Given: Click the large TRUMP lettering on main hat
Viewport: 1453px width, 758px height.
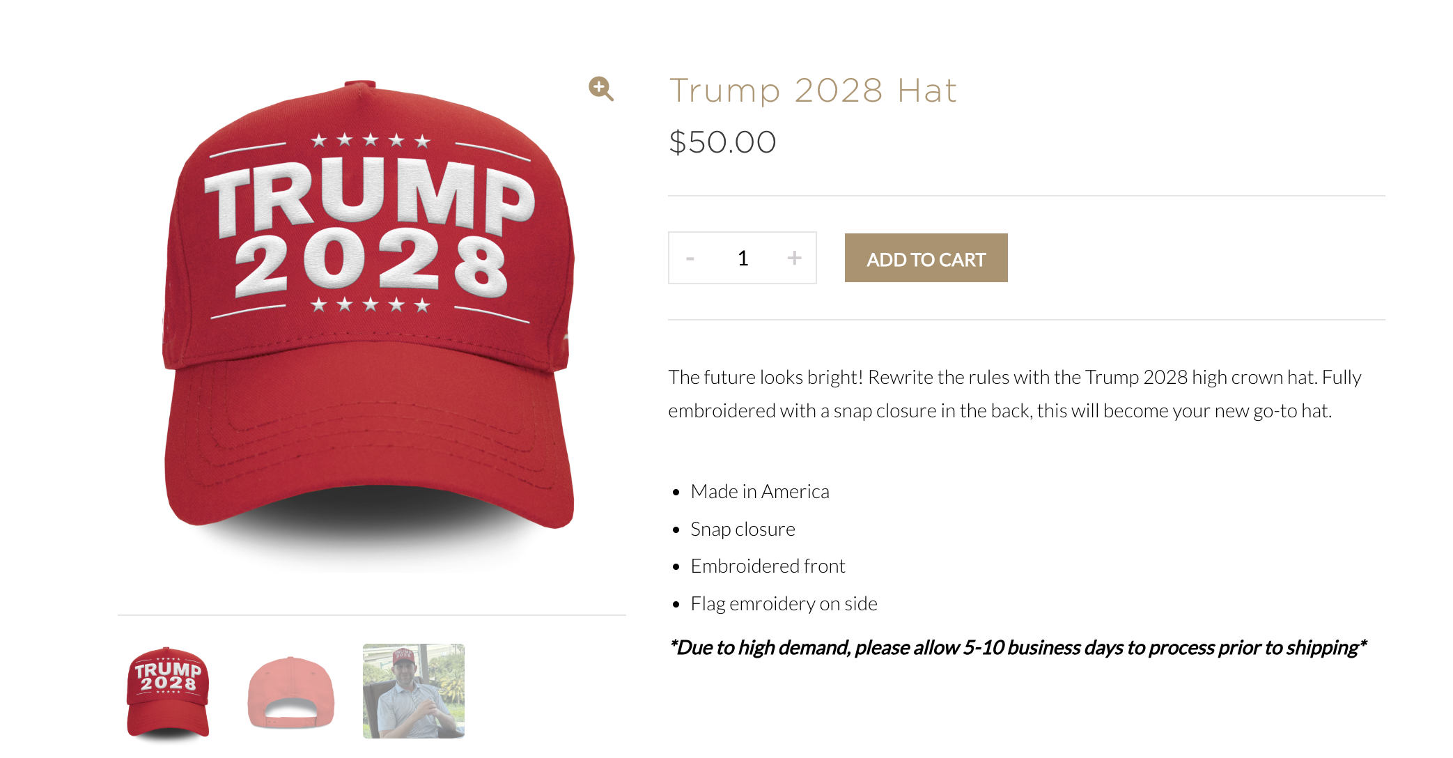Looking at the screenshot, I should pos(369,196).
